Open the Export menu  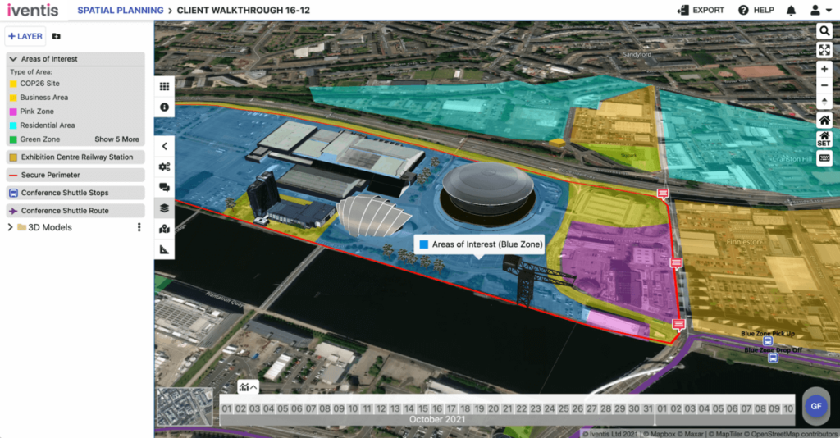coord(701,10)
